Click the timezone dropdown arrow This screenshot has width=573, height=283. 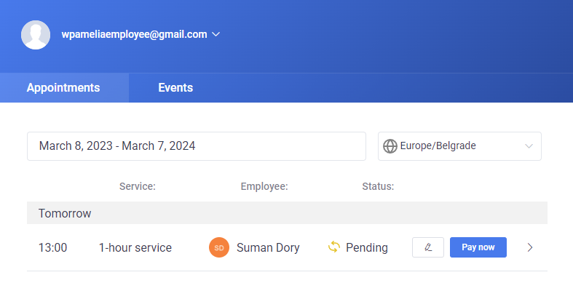(x=529, y=146)
